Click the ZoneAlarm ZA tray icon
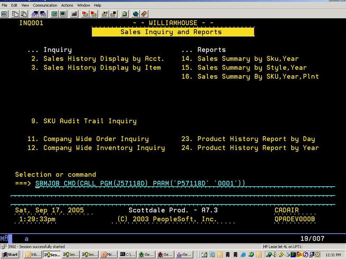The width and height of the screenshot is (346, 259). click(299, 255)
